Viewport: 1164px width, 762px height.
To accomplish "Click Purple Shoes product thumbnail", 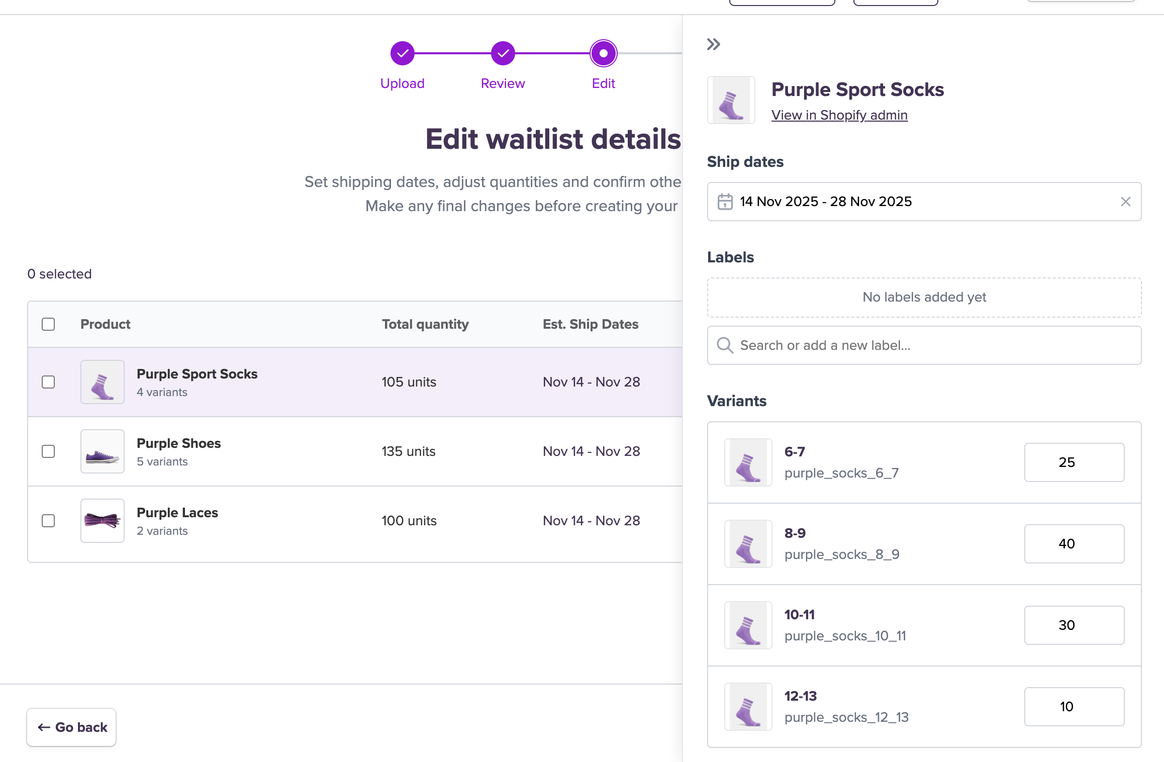I will pyautogui.click(x=103, y=451).
